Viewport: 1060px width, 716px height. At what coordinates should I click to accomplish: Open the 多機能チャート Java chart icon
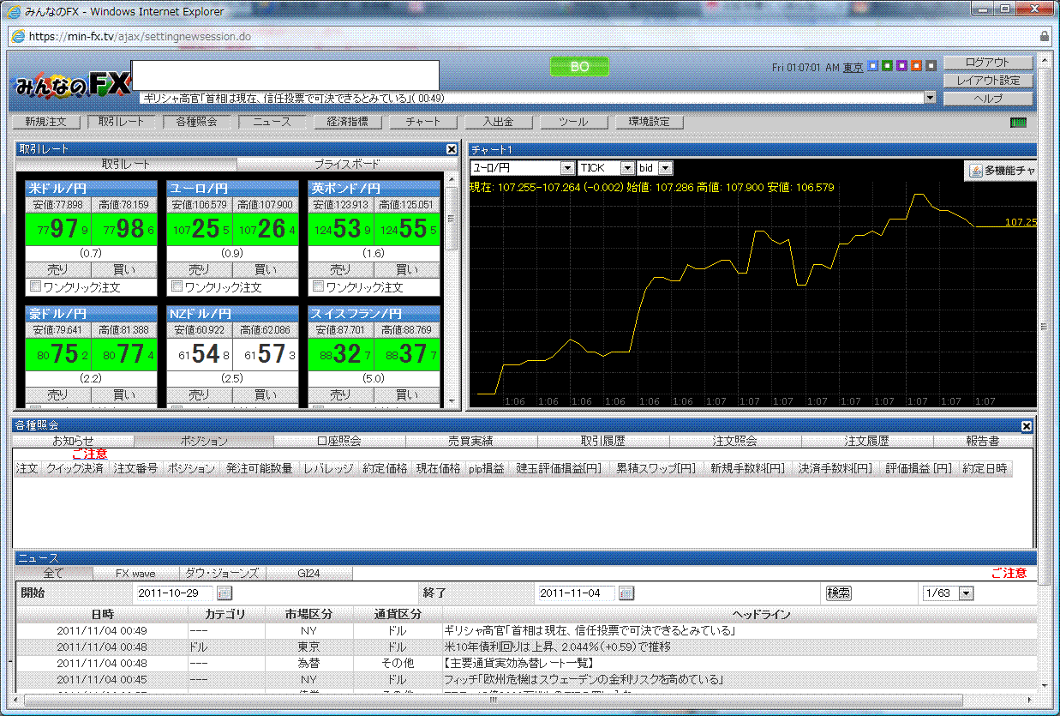point(975,171)
